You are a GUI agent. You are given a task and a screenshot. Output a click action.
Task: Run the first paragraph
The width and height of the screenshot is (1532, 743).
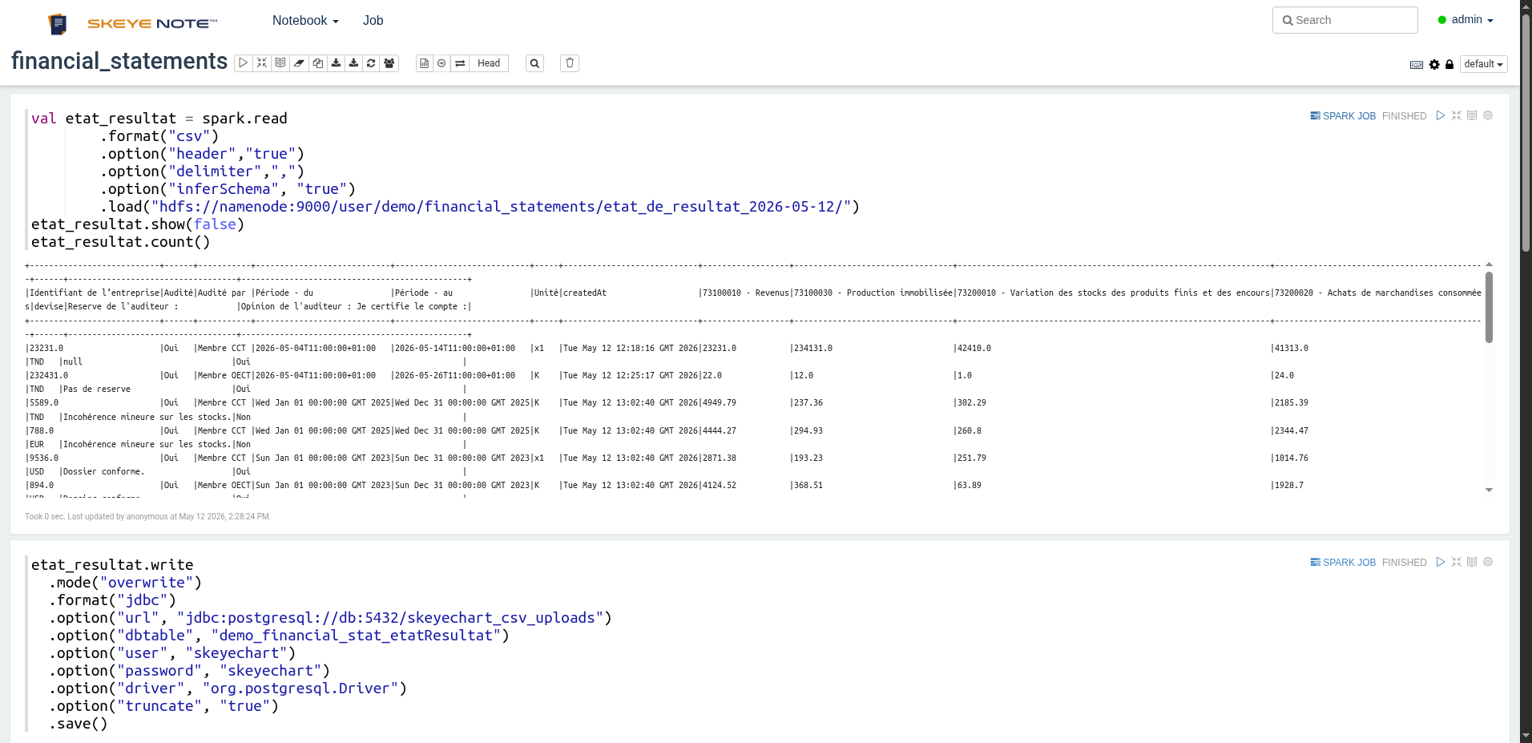pos(1441,115)
